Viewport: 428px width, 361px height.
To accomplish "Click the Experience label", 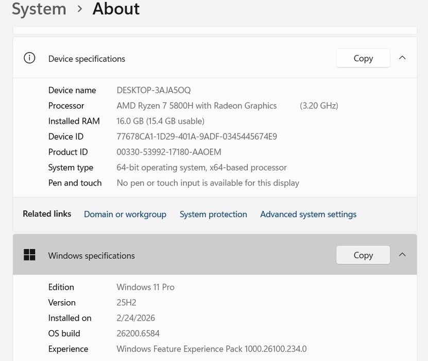I will tap(68, 349).
